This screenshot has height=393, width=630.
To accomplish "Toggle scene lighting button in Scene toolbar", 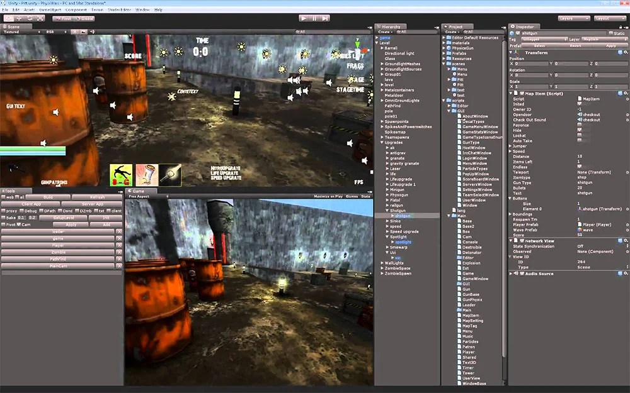I will pos(75,31).
